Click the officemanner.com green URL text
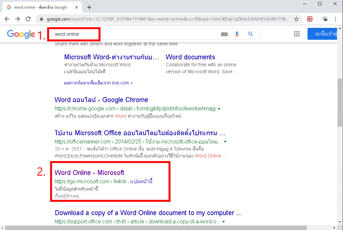The image size is (343, 230). tap(138, 142)
